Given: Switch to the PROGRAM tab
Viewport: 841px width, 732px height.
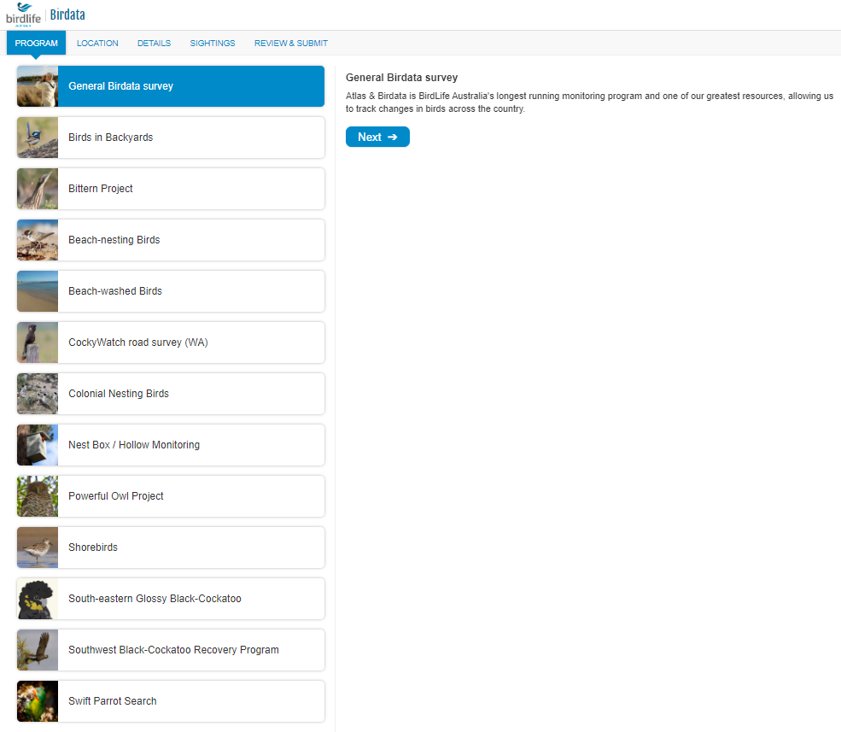Looking at the screenshot, I should click(x=37, y=43).
